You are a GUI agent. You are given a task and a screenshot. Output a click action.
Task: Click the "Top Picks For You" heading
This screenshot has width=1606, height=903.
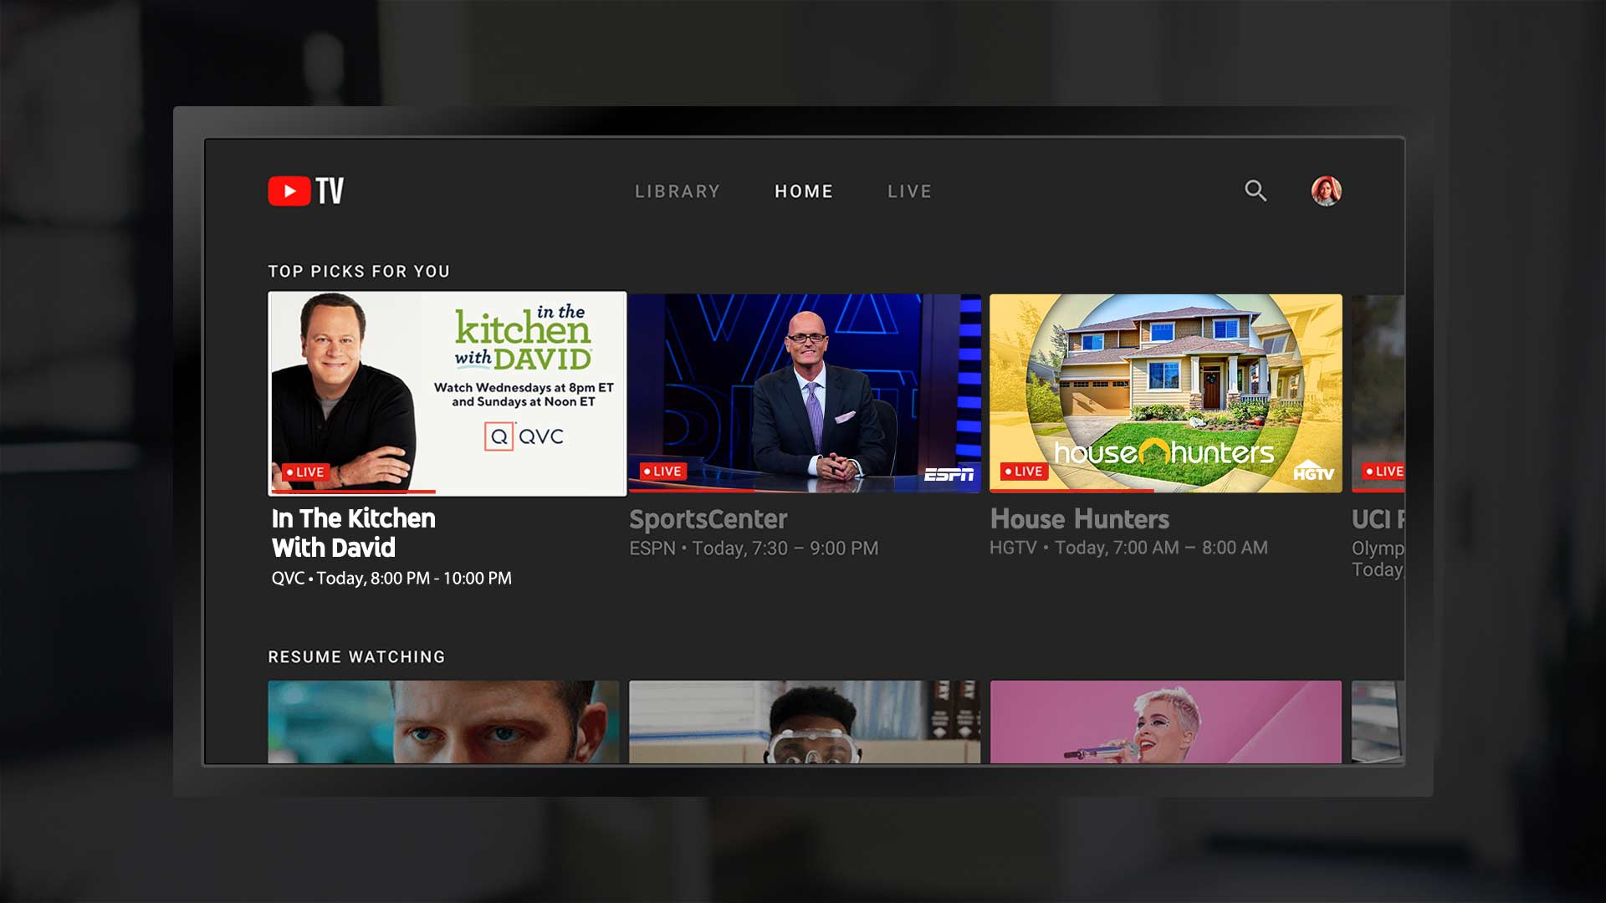(x=359, y=272)
